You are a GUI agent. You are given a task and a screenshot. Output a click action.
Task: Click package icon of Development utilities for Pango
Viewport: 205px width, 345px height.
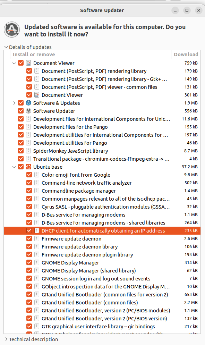28,143
